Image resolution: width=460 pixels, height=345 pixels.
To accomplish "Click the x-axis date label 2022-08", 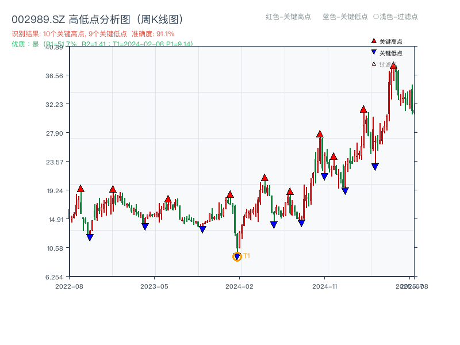I will click(x=69, y=286).
